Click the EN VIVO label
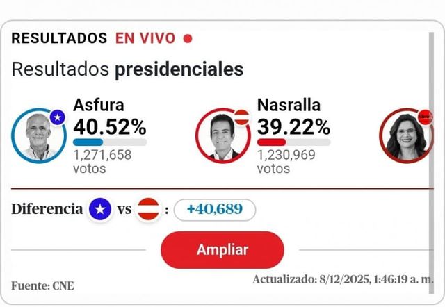445x307 pixels. [x=146, y=39]
